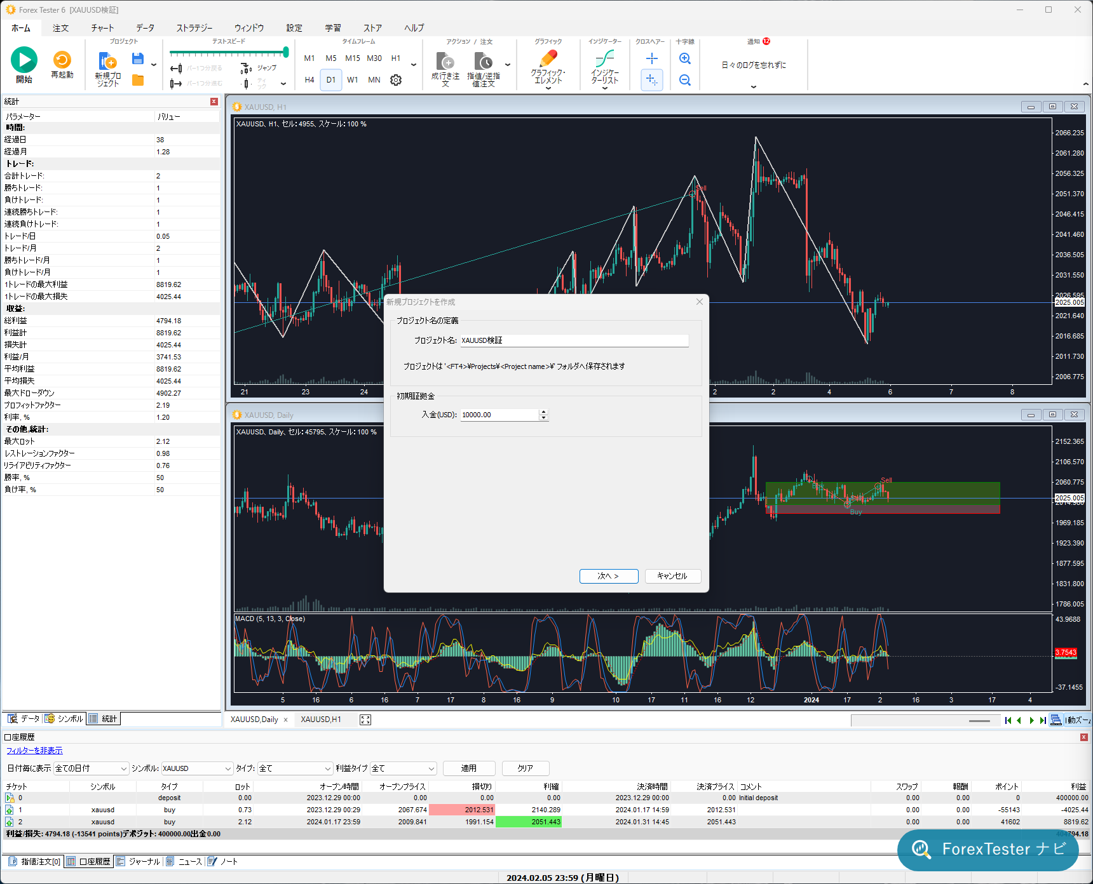The height and width of the screenshot is (884, 1093).
Task: Open the グラフィック・エレメント pencil tool
Action: pyautogui.click(x=548, y=59)
